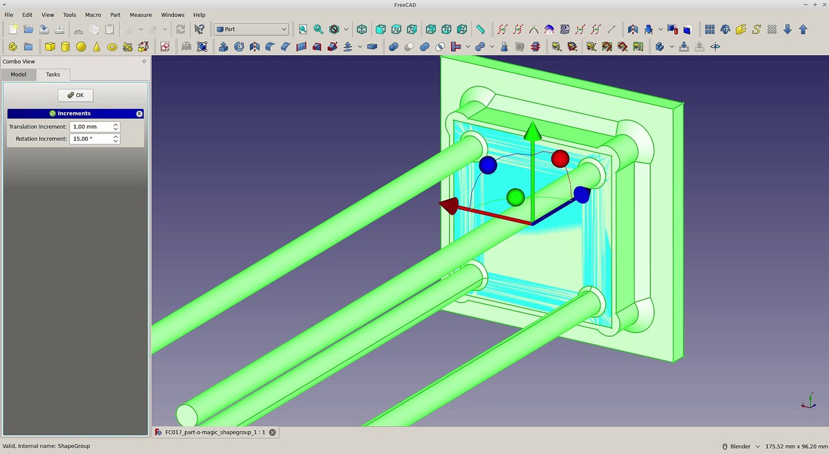The image size is (829, 454).
Task: Click the Create group folder icon
Action: click(28, 47)
